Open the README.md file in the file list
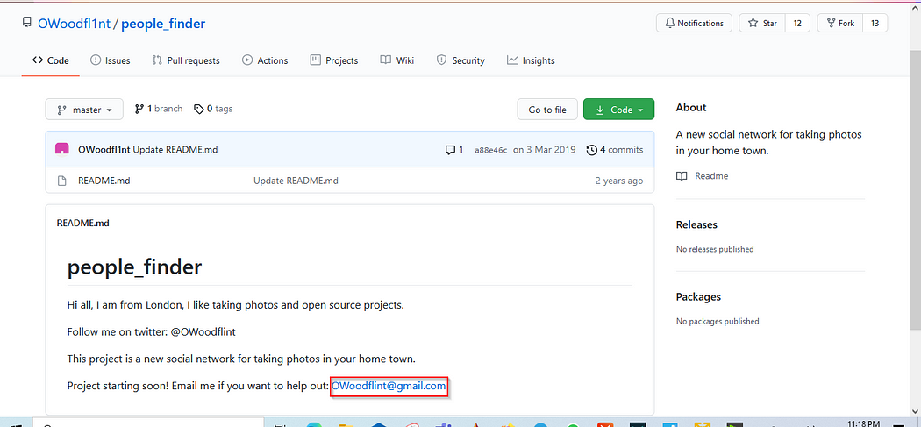 (104, 181)
